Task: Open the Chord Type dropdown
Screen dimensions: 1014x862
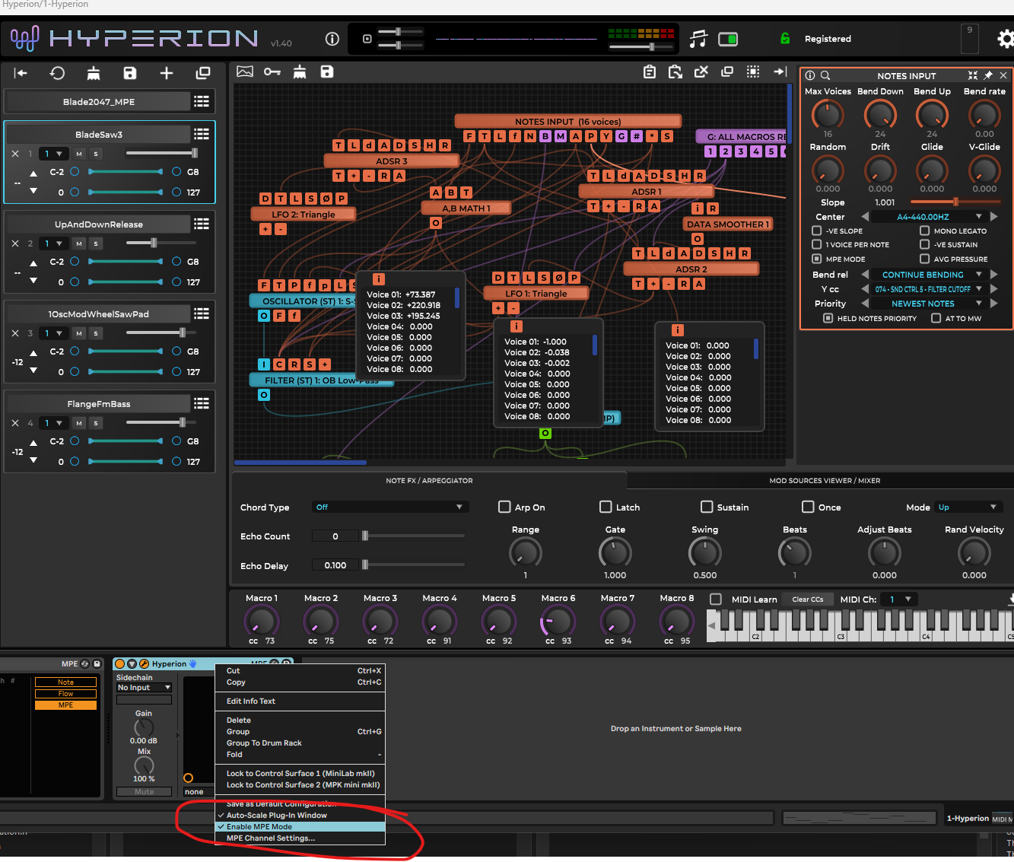Action: (389, 507)
